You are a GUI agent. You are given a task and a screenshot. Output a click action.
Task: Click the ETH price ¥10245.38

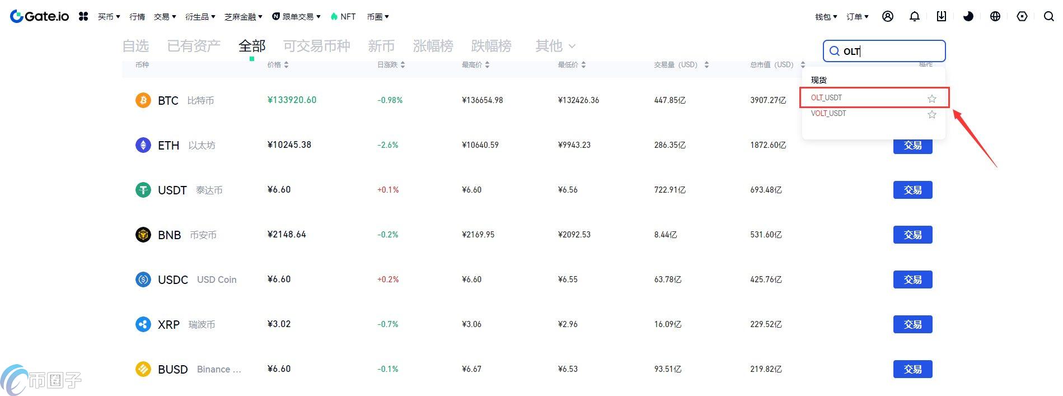[289, 145]
